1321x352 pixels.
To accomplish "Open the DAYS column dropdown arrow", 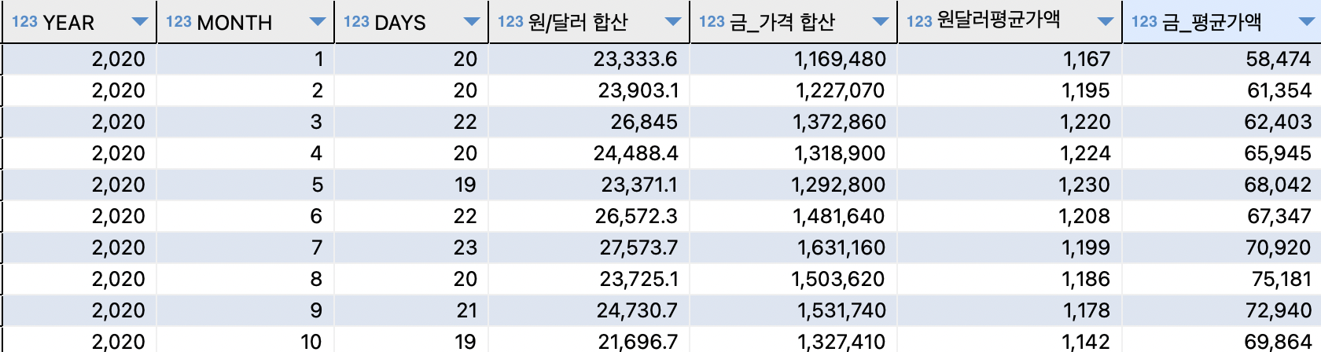I will point(472,22).
